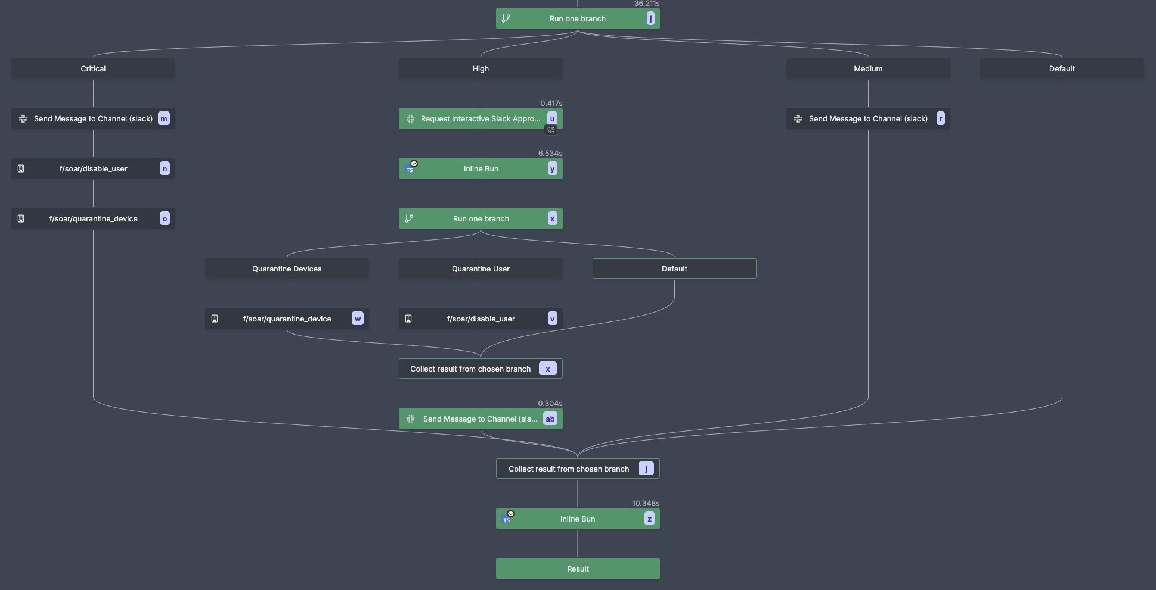Select the Critical branch header
This screenshot has height=590, width=1156.
[x=93, y=68]
